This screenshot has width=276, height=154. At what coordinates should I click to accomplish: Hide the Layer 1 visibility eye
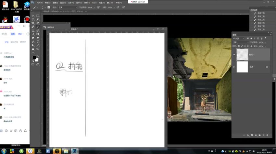(234, 55)
